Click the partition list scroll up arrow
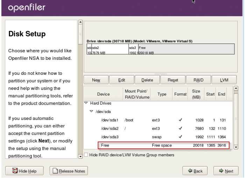 pyautogui.click(x=236, y=88)
